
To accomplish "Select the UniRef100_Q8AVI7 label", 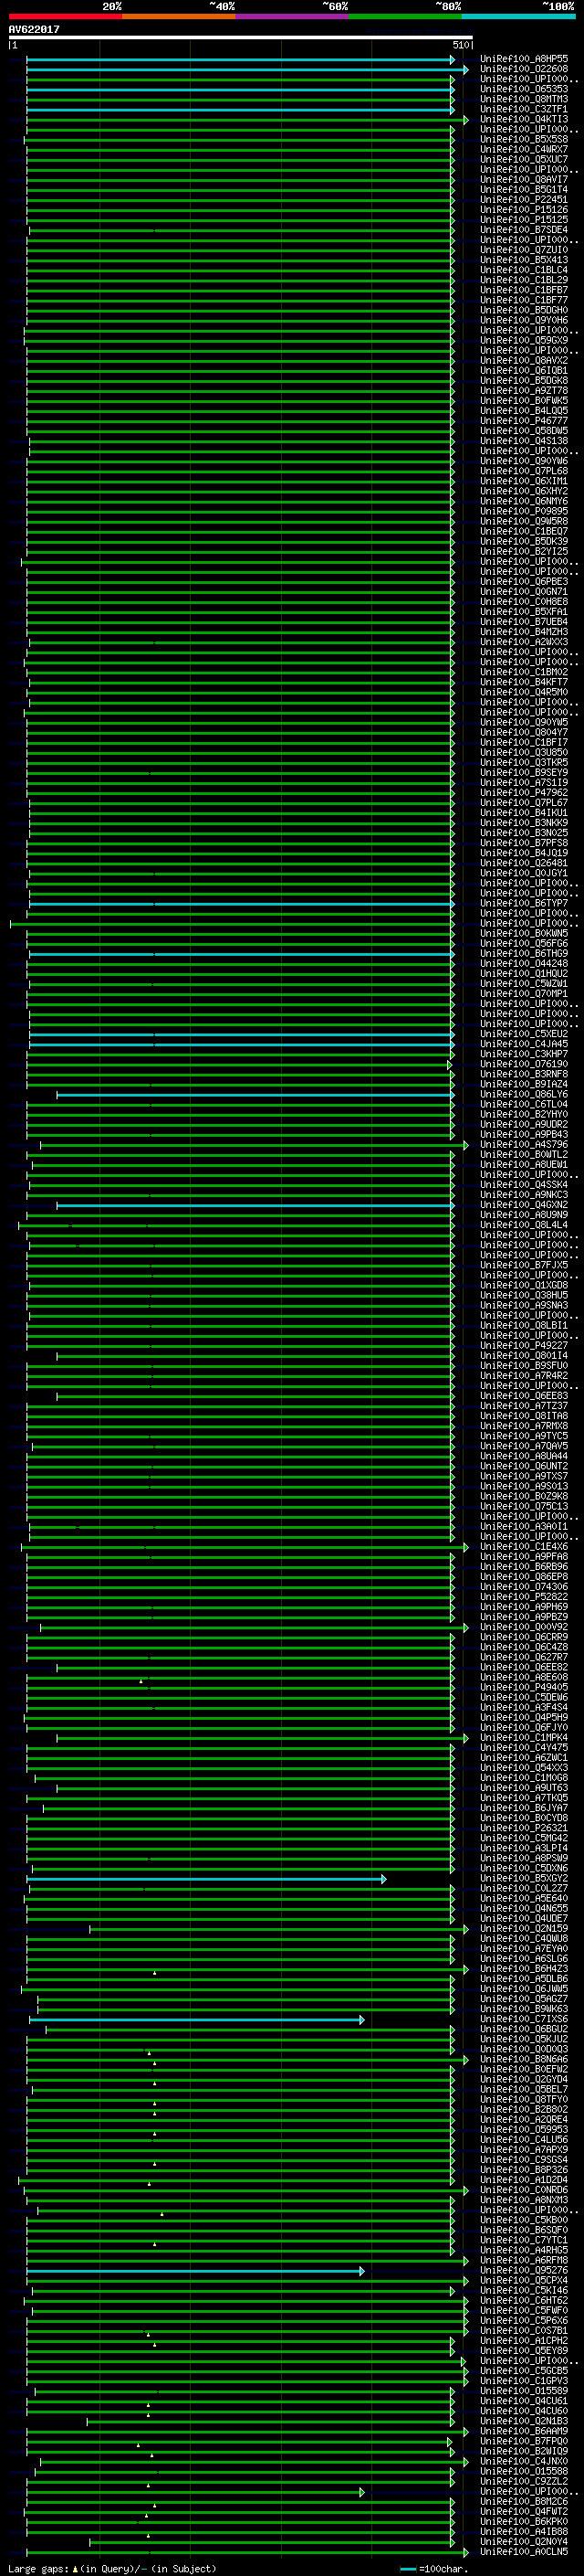I will click(524, 179).
